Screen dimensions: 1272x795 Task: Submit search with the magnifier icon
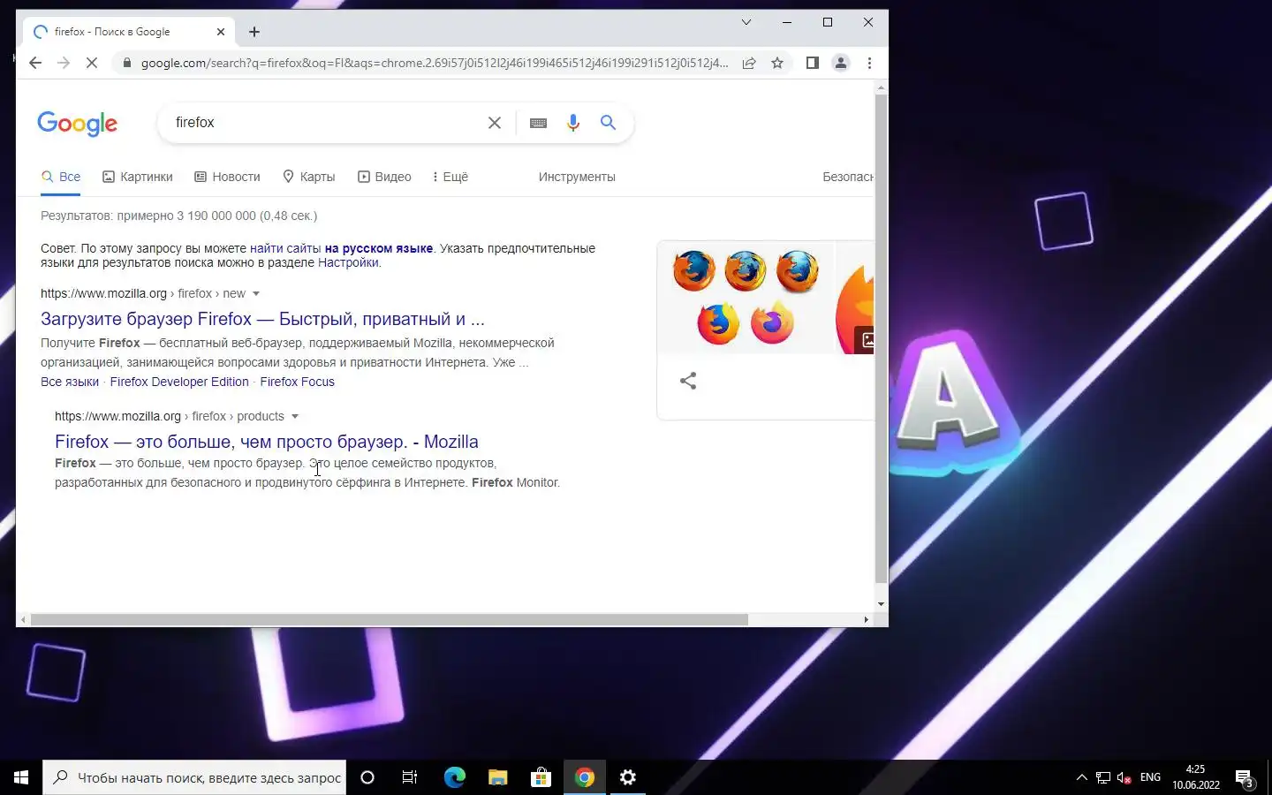[x=609, y=123]
